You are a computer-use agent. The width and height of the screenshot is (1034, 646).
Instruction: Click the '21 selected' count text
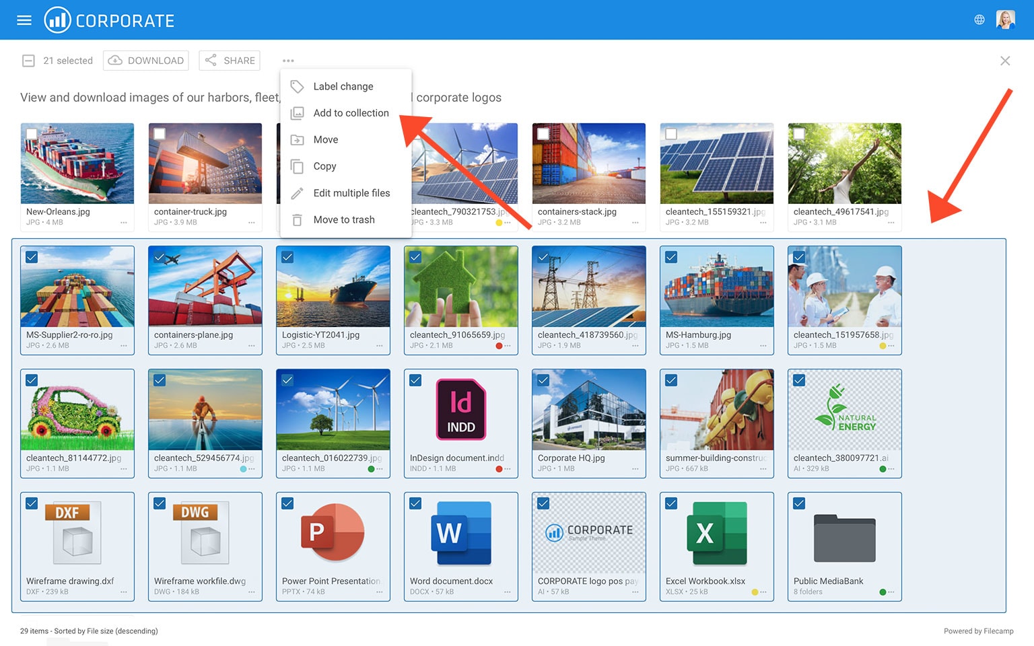(68, 61)
